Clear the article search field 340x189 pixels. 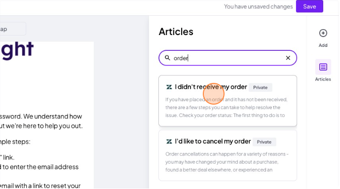pyautogui.click(x=288, y=58)
